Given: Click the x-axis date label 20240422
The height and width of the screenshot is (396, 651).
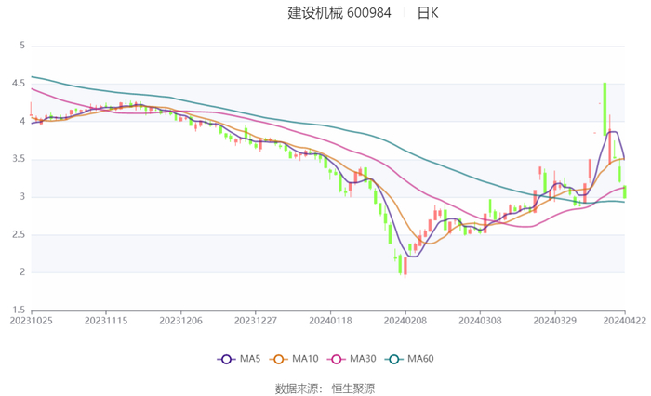Looking at the screenshot, I should pyautogui.click(x=624, y=321).
